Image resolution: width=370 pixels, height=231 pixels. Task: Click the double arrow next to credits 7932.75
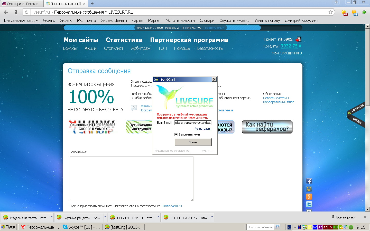click(x=300, y=46)
